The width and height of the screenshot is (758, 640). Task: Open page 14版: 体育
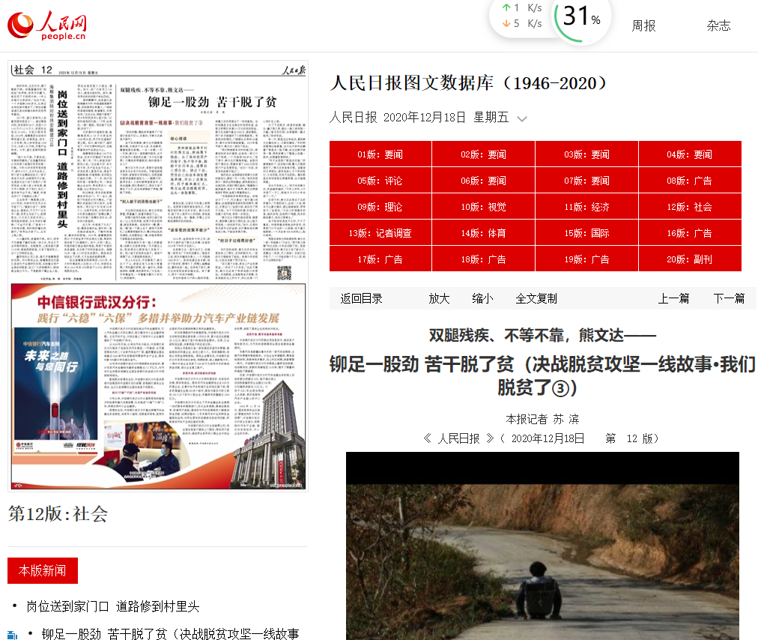point(483,232)
